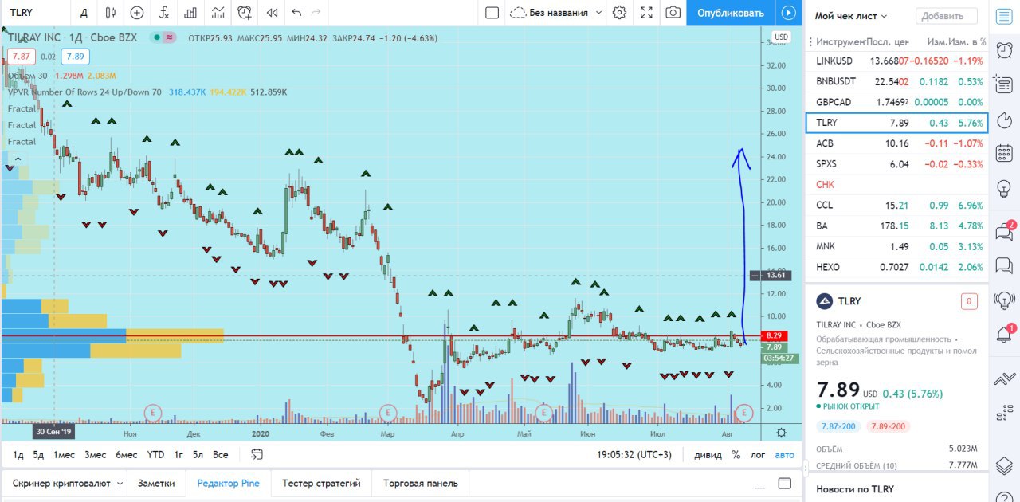
Task: Open the object tree layers icon
Action: click(x=1004, y=465)
